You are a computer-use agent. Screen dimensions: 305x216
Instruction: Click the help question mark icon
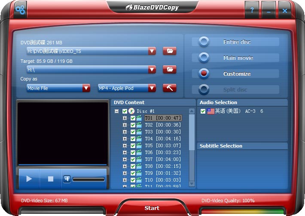[252, 10]
